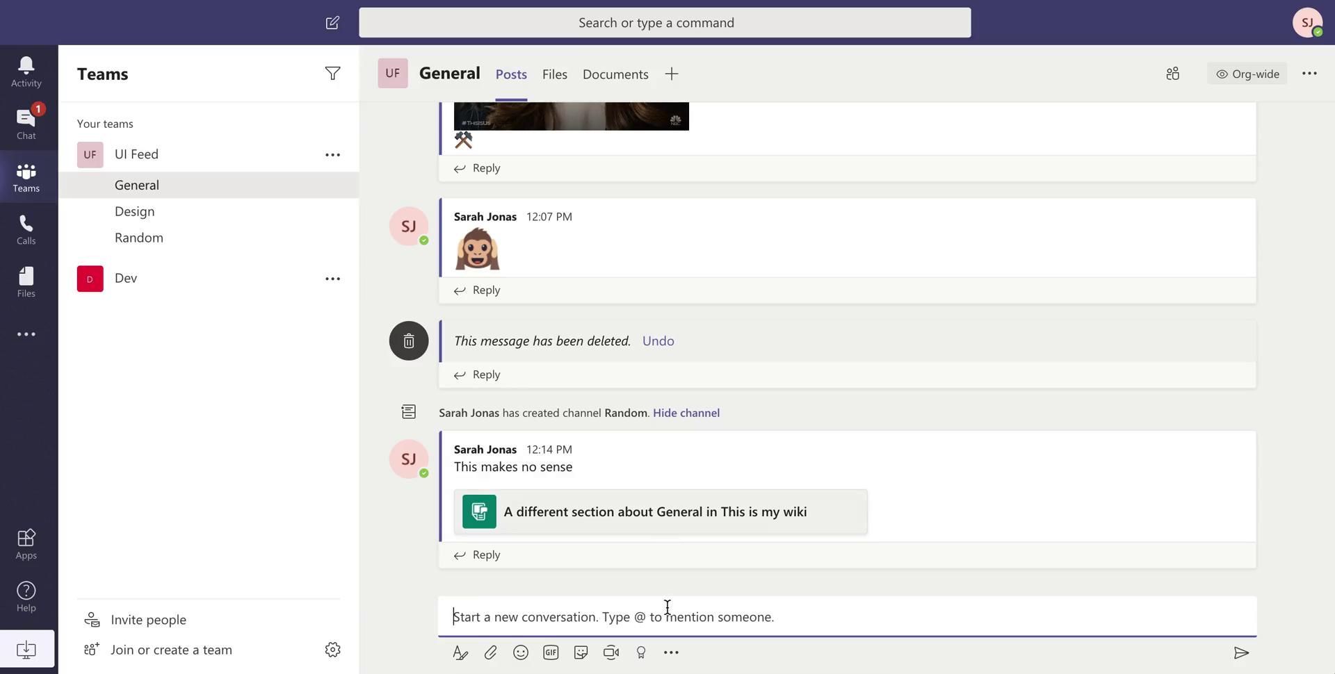Click the new conversation input box

(x=846, y=617)
